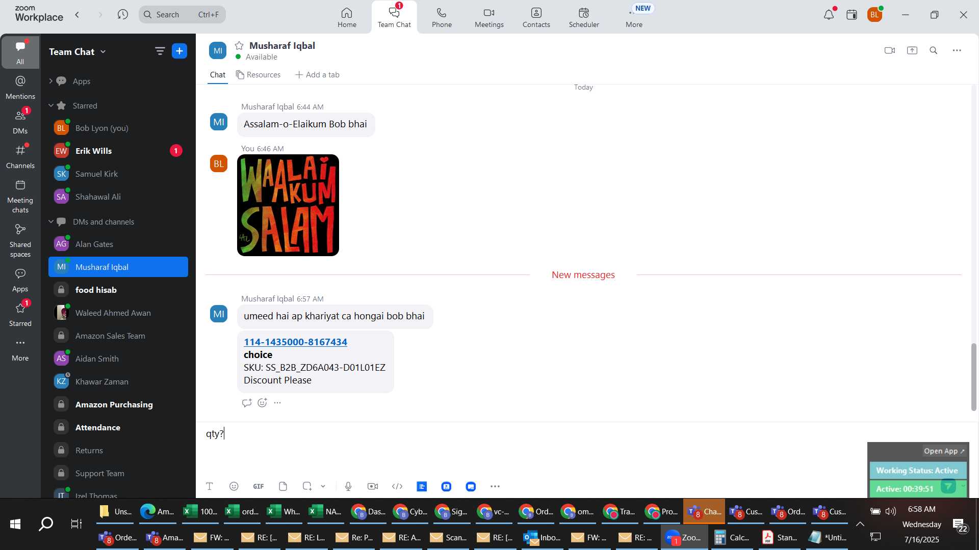Screen dimensions: 979x550
Task: Open more compose toolbar options
Action: [495, 486]
